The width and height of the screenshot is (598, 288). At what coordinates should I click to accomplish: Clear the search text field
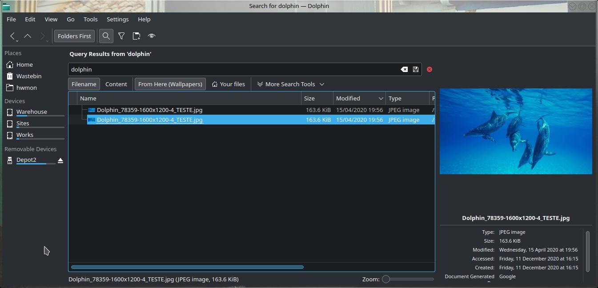tap(404, 69)
